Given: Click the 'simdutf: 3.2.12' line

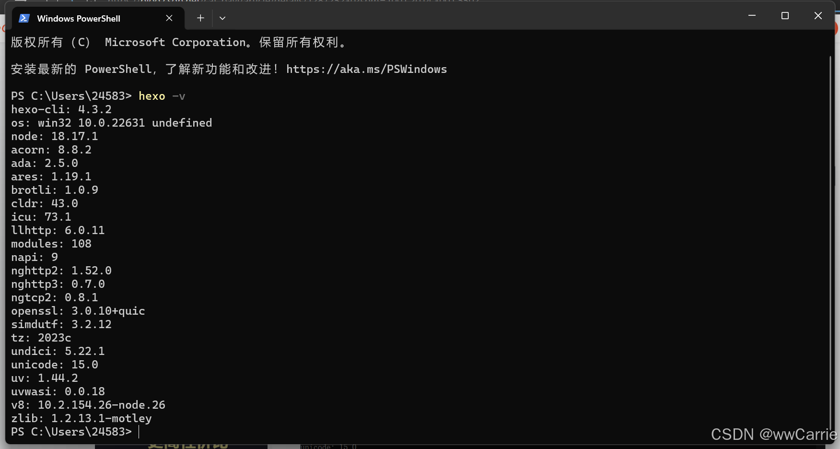Looking at the screenshot, I should 61,325.
